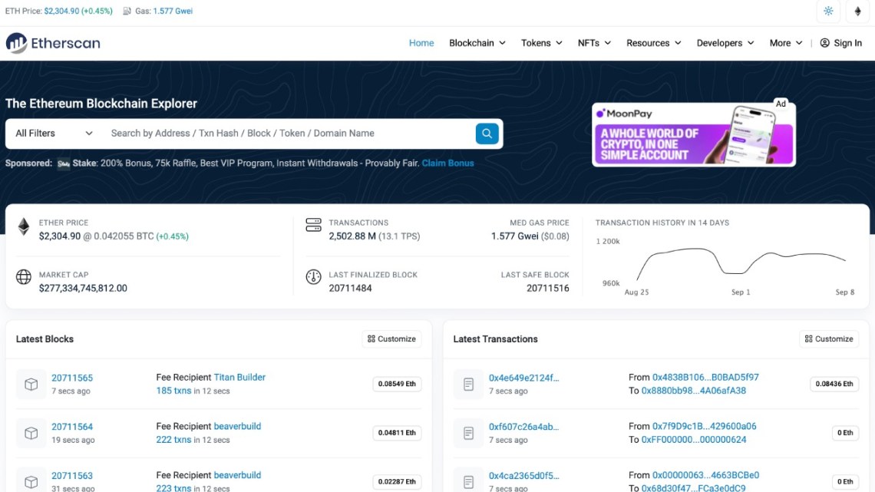Click From address 0x4838B106...B0BAD5f97

tap(705, 377)
